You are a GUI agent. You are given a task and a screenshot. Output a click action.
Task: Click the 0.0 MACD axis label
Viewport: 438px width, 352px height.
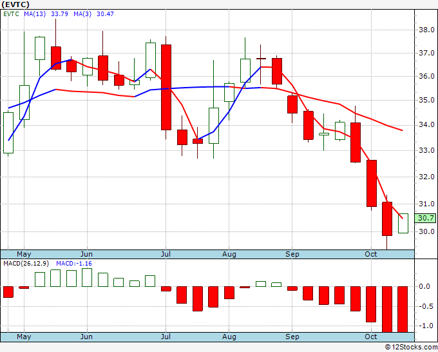tap(424, 287)
